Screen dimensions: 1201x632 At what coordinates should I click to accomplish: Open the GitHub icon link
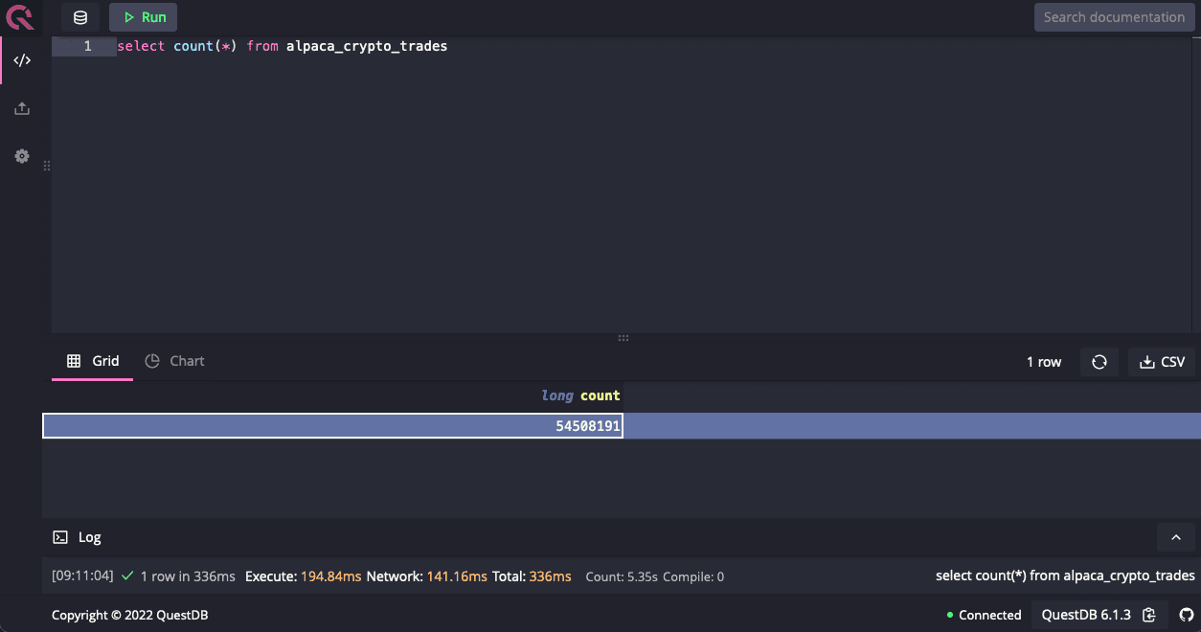(x=1187, y=615)
